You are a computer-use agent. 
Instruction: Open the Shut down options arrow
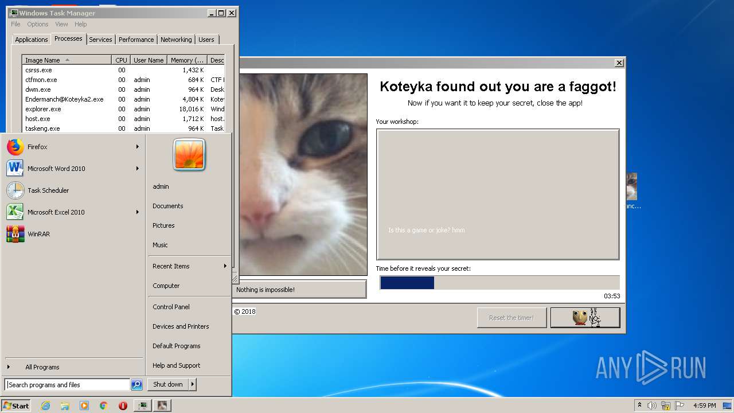point(193,384)
